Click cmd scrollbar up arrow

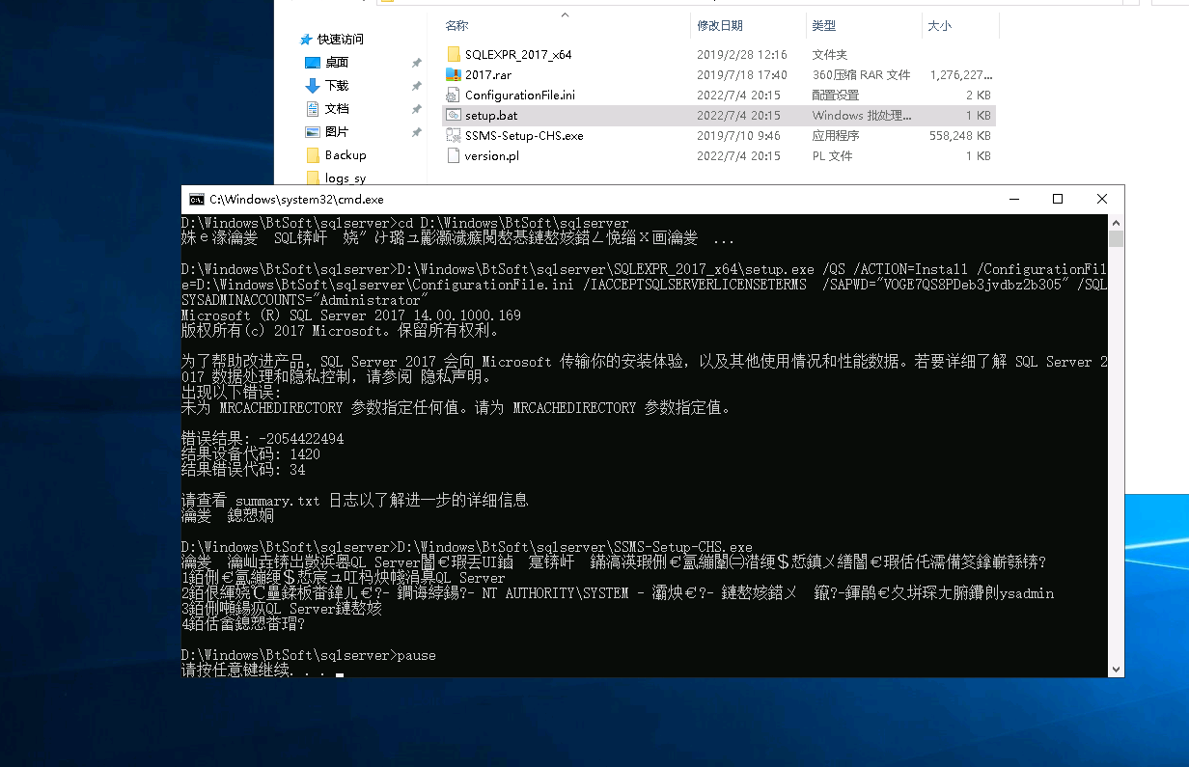pyautogui.click(x=1117, y=222)
